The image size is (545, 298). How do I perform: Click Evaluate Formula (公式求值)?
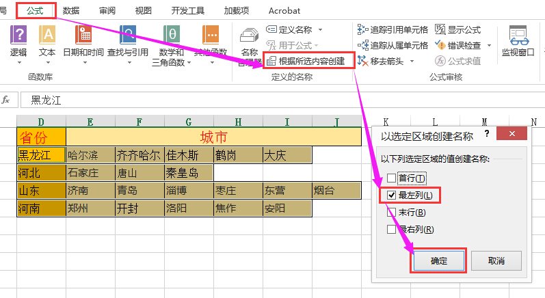(457, 61)
